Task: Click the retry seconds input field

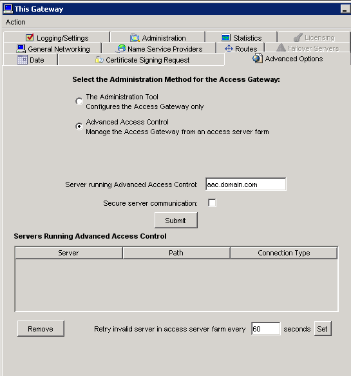Action: tap(265, 328)
